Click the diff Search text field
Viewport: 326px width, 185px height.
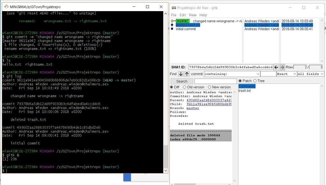[x=216, y=81]
